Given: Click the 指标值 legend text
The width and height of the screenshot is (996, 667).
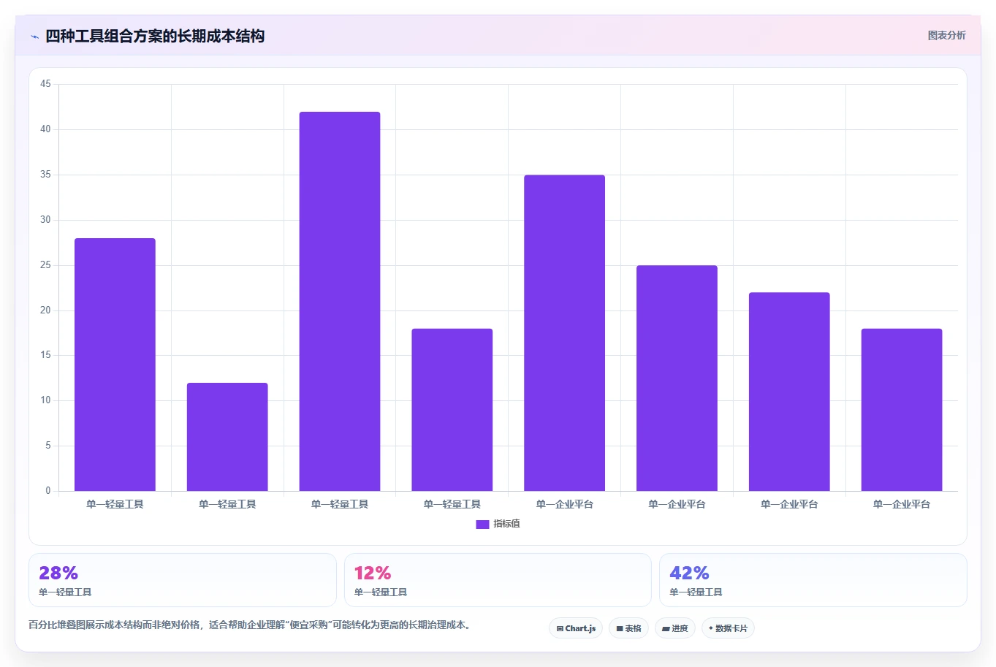Looking at the screenshot, I should 506,524.
